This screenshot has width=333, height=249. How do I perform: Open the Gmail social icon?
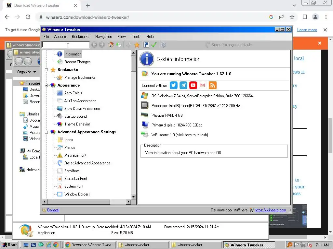coord(203,85)
